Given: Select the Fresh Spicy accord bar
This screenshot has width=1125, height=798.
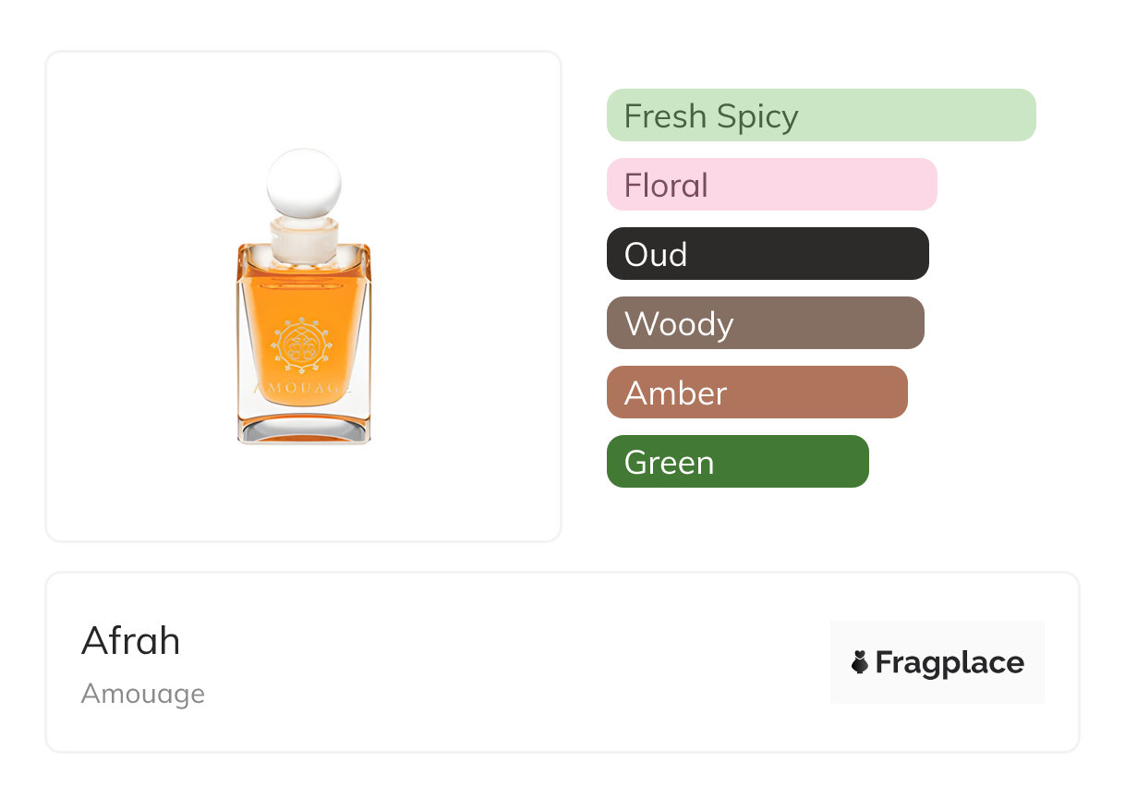Looking at the screenshot, I should point(821,115).
